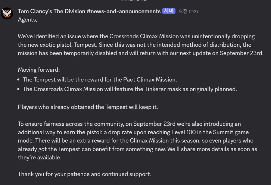The image size is (271, 185).
Task: Click the bullet dot before "The Tempest will be"
Action: (x=19, y=80)
